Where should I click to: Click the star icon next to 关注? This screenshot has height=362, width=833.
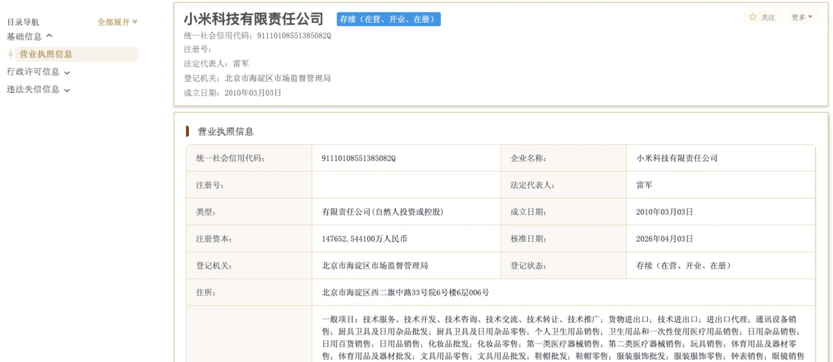coord(752,17)
